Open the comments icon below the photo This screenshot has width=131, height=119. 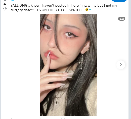tap(13, 118)
